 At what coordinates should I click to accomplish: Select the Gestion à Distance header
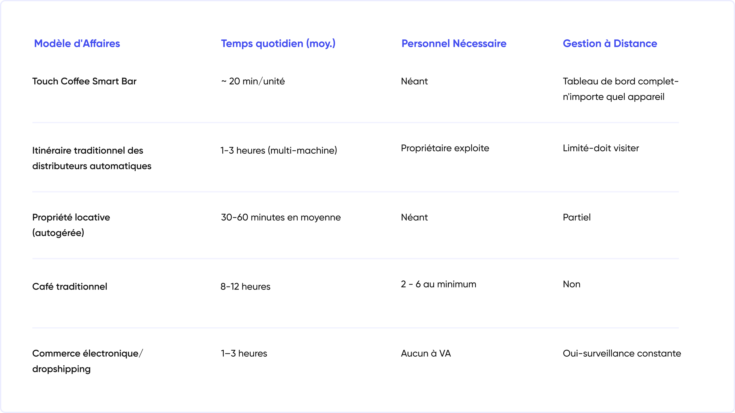point(610,44)
